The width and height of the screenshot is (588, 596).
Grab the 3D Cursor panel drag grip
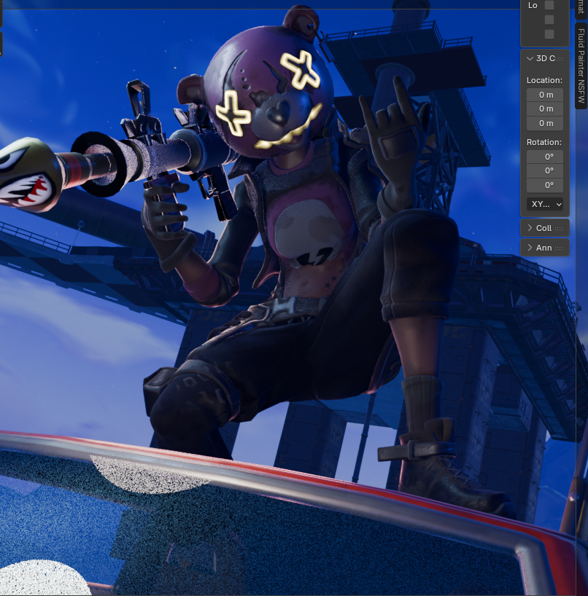tap(559, 58)
